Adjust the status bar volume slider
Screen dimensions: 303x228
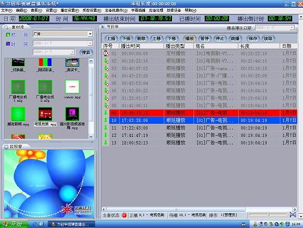268,214
